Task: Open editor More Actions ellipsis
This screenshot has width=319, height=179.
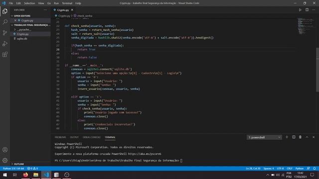Action: [x=314, y=10]
